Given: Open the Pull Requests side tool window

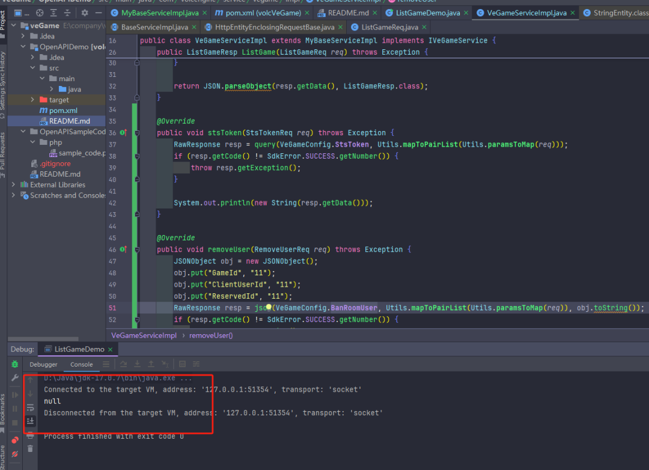Looking at the screenshot, I should (3, 155).
